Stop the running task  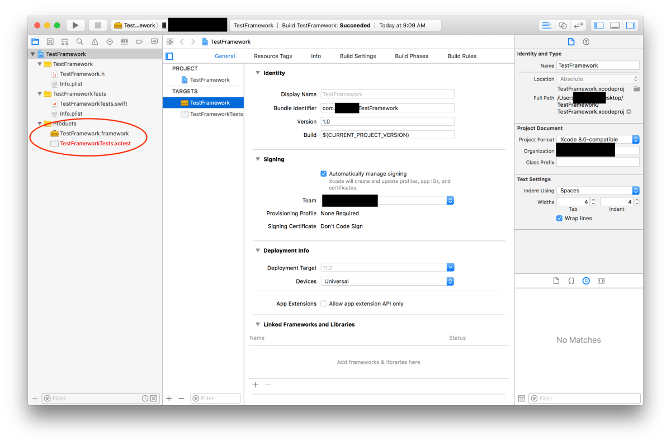(98, 25)
